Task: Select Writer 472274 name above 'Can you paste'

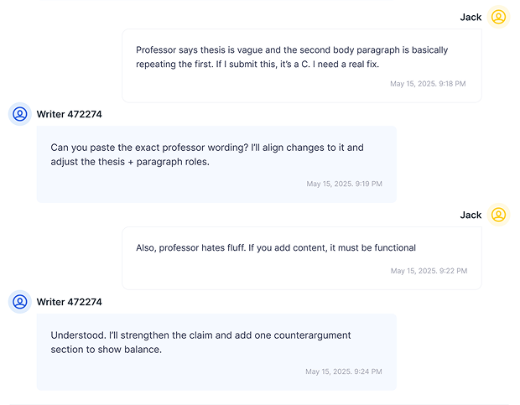Action: [x=69, y=114]
